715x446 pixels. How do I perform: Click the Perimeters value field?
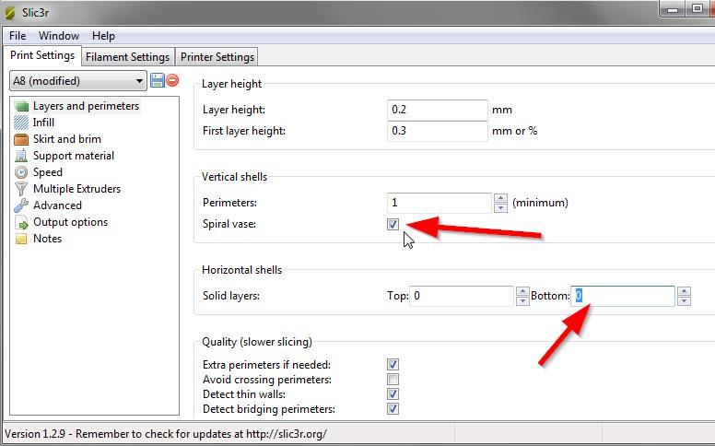(440, 203)
